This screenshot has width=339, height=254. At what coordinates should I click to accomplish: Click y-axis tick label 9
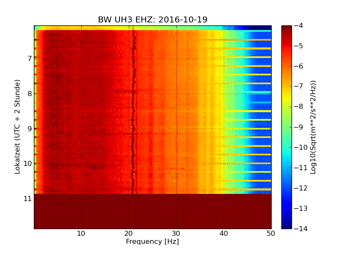(x=30, y=129)
